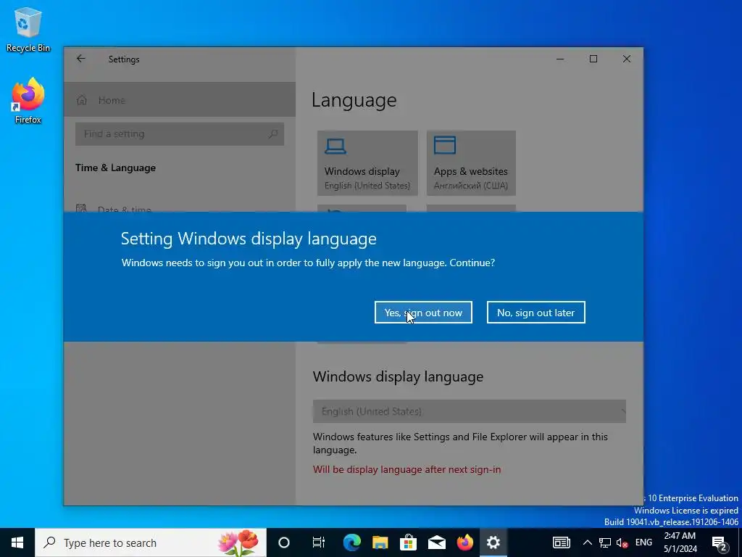Confirm with Yes, sign out now
This screenshot has width=742, height=557.
point(423,313)
